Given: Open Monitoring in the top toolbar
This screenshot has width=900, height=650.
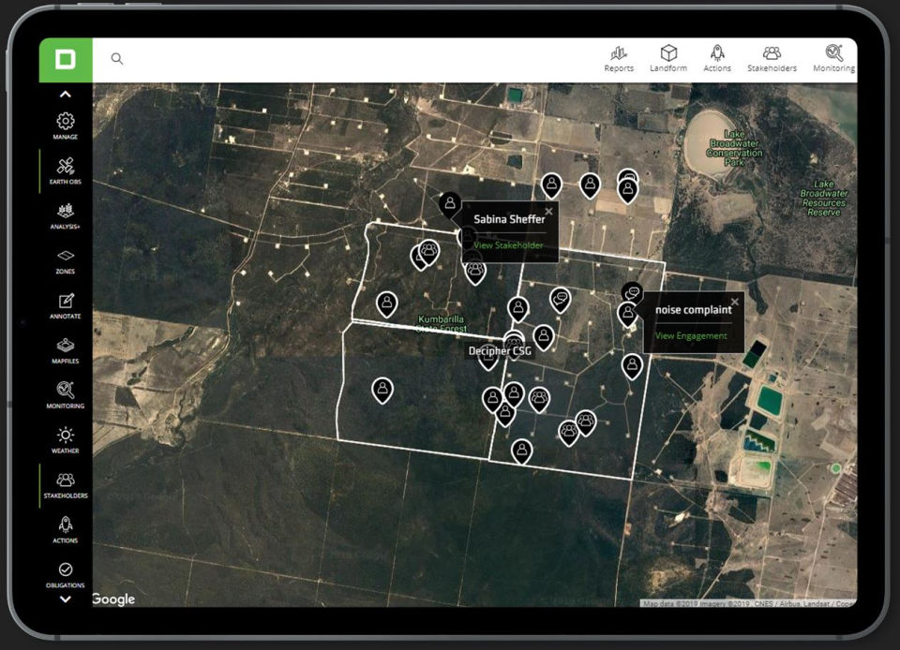Looking at the screenshot, I should click(x=834, y=59).
